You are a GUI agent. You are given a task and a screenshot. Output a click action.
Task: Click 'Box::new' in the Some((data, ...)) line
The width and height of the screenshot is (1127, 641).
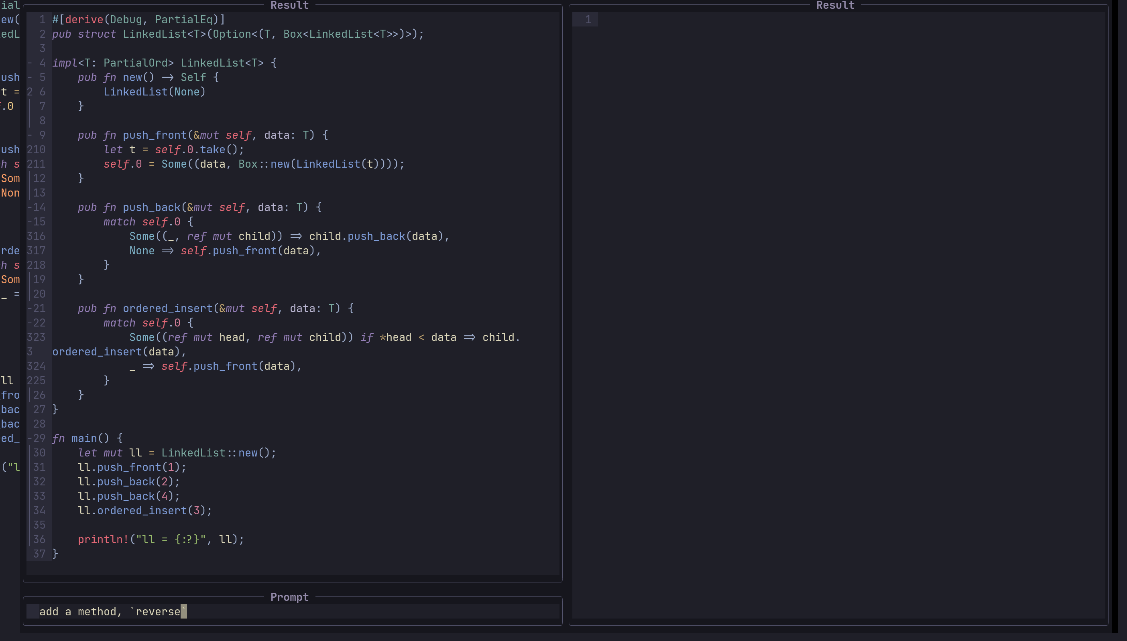tap(264, 164)
